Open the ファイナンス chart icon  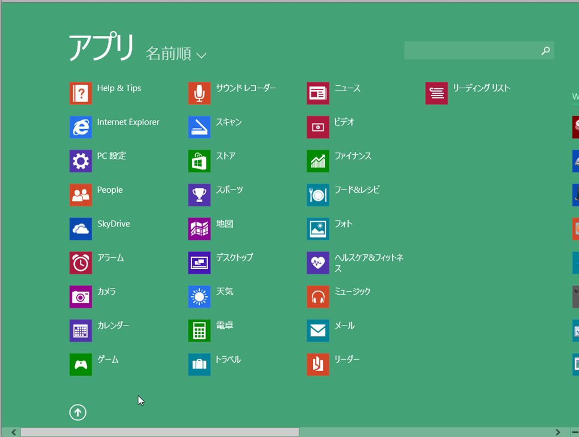(318, 161)
